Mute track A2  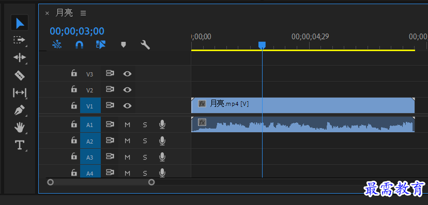coord(128,141)
